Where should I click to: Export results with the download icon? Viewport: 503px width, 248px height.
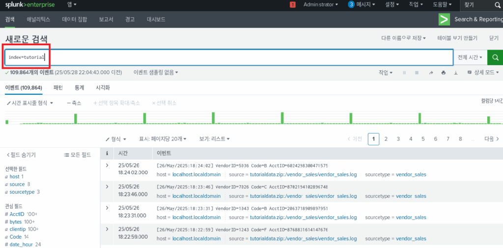coord(455,73)
